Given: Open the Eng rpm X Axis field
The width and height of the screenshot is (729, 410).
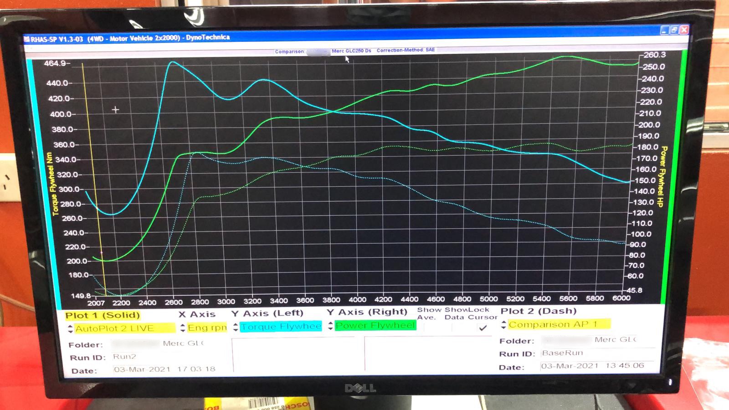Looking at the screenshot, I should pos(207,328).
